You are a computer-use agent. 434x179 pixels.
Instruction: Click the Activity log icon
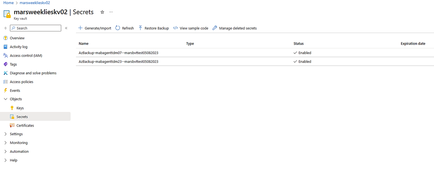(x=5, y=47)
